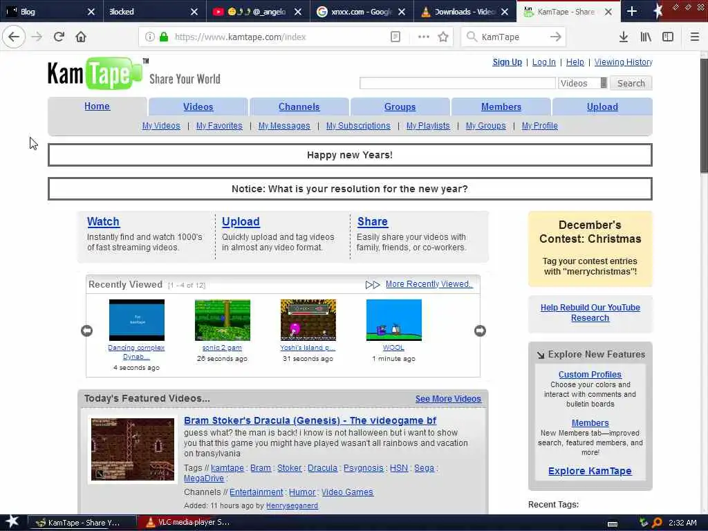Open page actions three-dot menu

[424, 37]
